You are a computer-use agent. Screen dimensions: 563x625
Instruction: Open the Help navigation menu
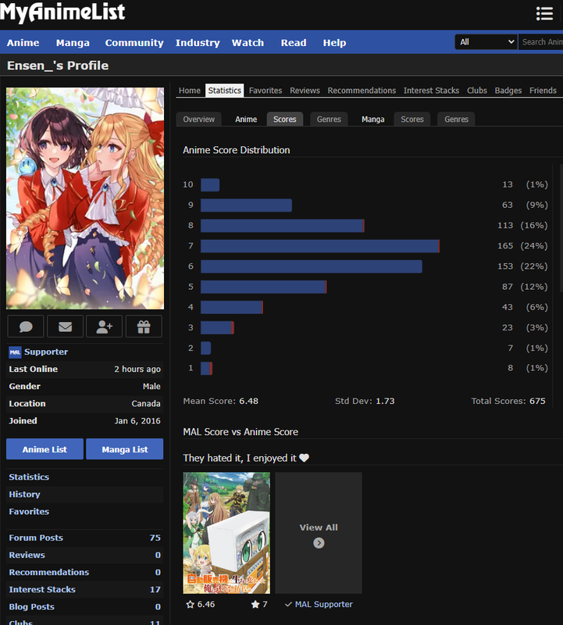click(334, 43)
